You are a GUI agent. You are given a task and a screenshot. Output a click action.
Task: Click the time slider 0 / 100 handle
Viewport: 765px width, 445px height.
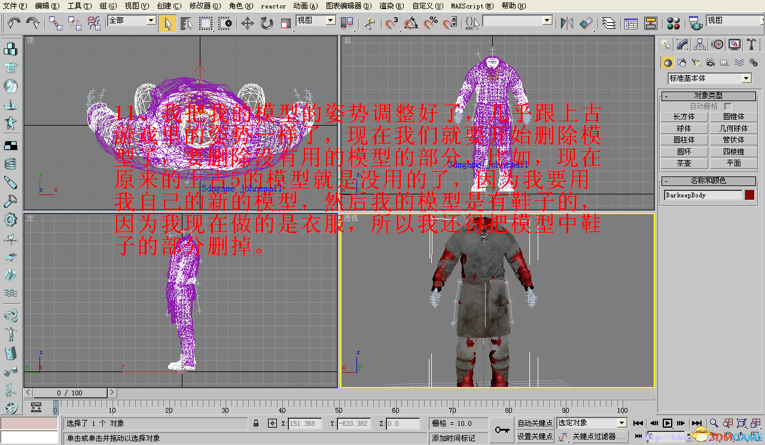70,393
